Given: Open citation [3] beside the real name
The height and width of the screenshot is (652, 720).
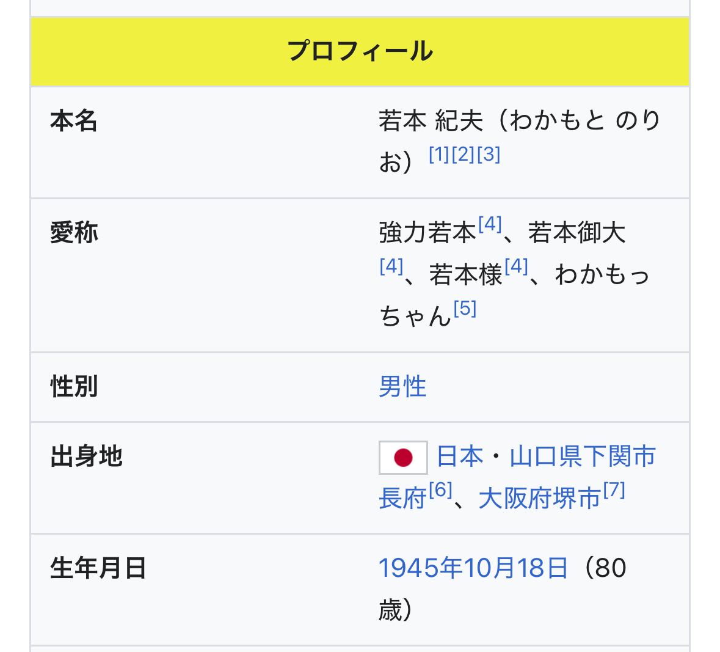Looking at the screenshot, I should [489, 154].
